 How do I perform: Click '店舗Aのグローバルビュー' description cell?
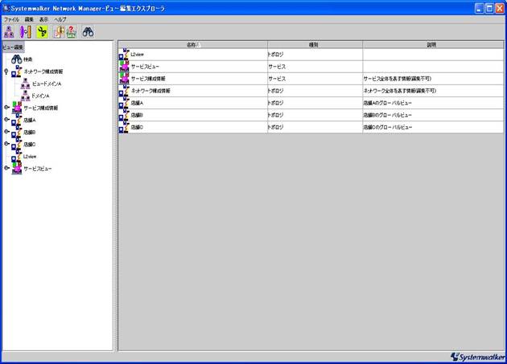click(433, 103)
